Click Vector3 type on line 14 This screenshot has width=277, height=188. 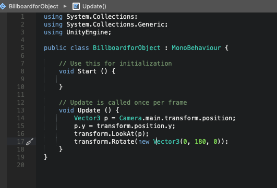(87, 118)
